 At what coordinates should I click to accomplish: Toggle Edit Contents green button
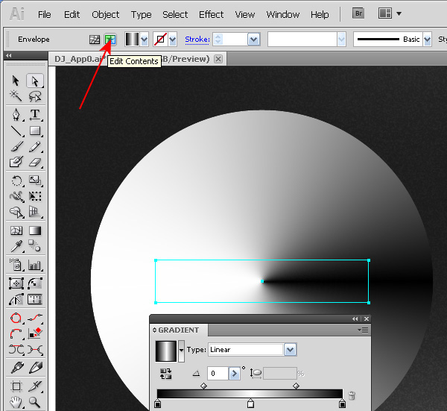click(x=110, y=39)
